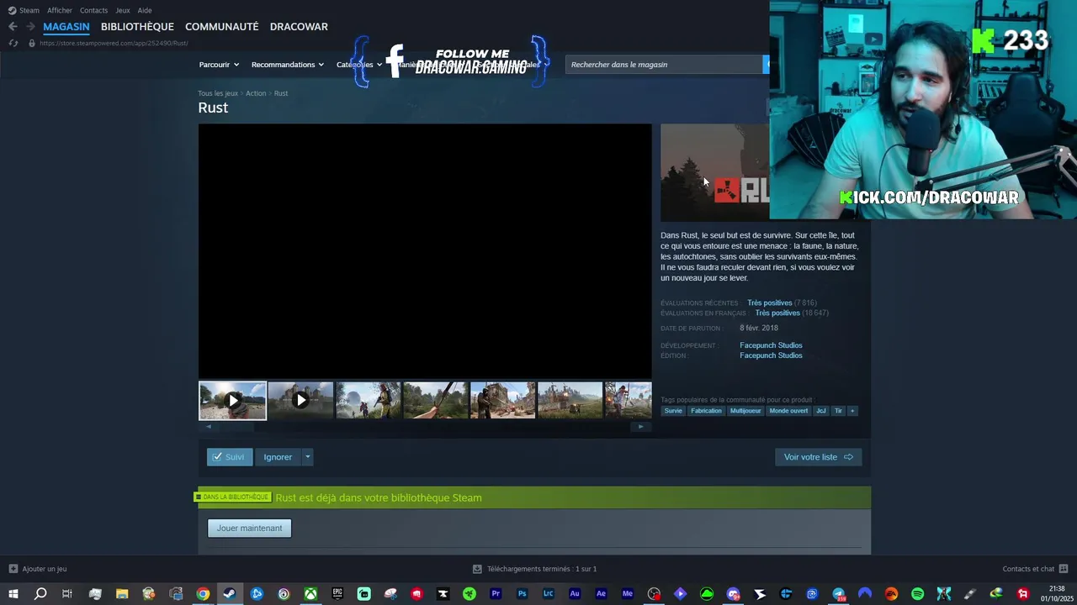Open Adobe Audition from the taskbar
1077x605 pixels.
(575, 594)
